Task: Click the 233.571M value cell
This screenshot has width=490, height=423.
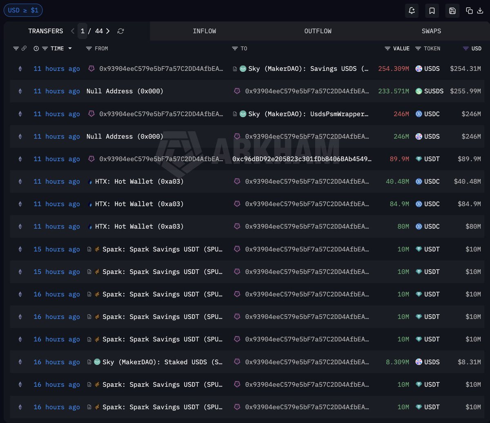Action: [x=394, y=91]
